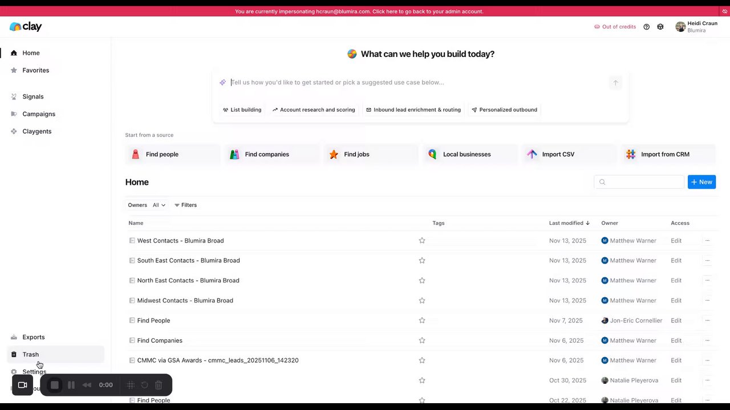Stop the screen recording
Screen dimensions: 730x410
click(x=55, y=385)
